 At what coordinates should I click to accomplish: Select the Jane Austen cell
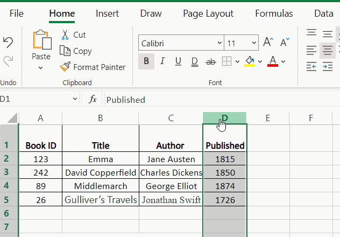click(171, 159)
